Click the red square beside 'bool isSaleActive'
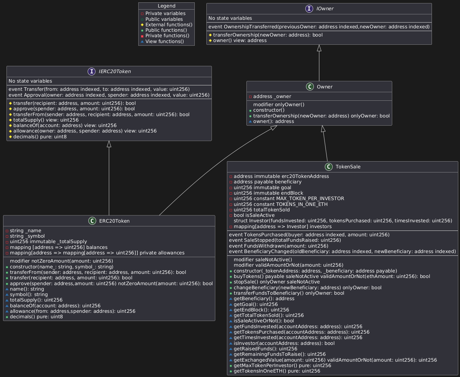 pos(230,215)
